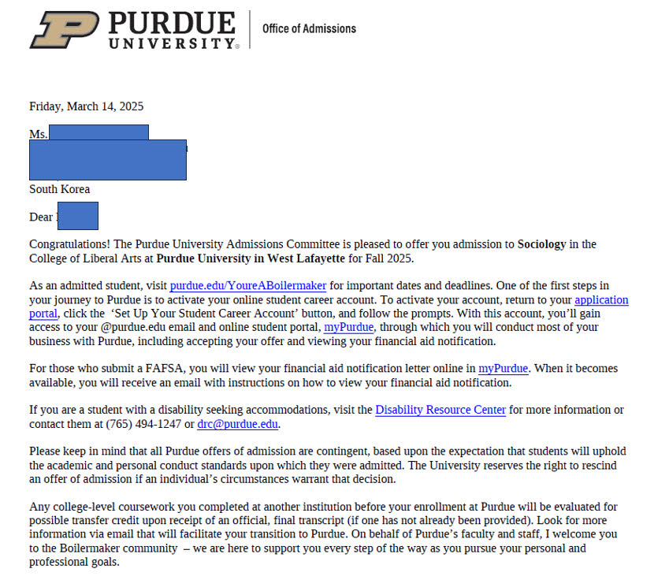Click the bold word 'Sociology'
Viewport: 654px width, 576px height.
click(x=541, y=244)
